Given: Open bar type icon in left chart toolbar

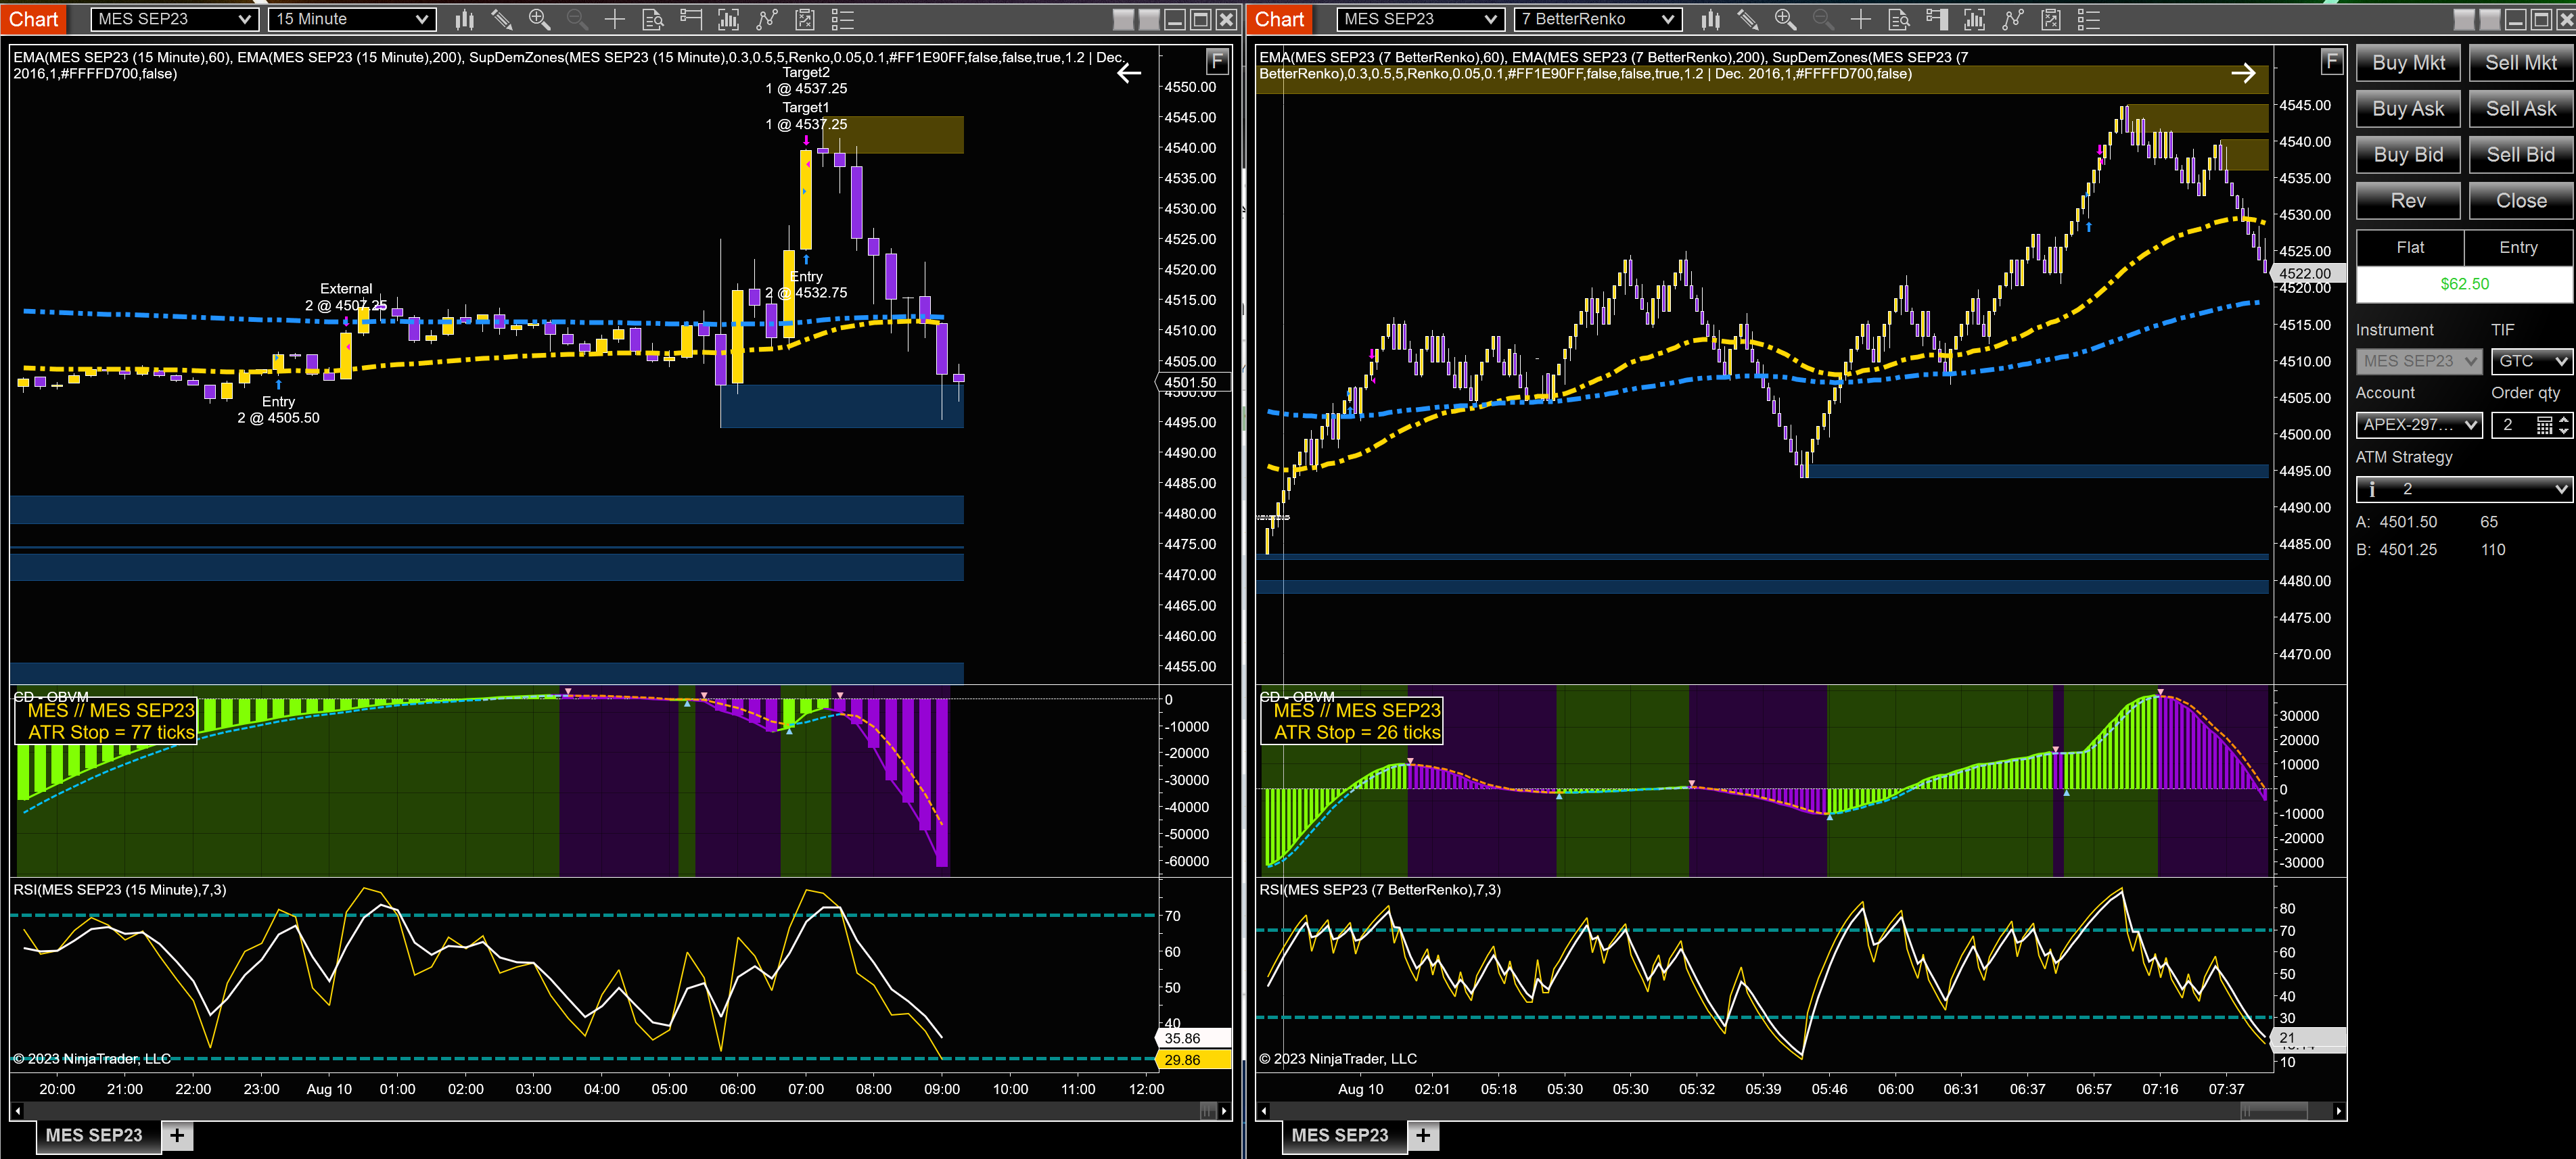Looking at the screenshot, I should (x=465, y=19).
